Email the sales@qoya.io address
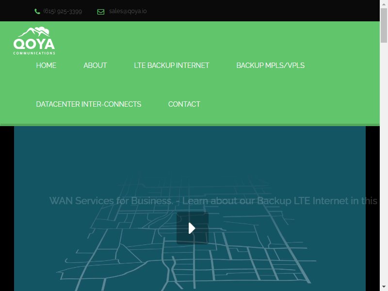The image size is (388, 291). point(128,11)
